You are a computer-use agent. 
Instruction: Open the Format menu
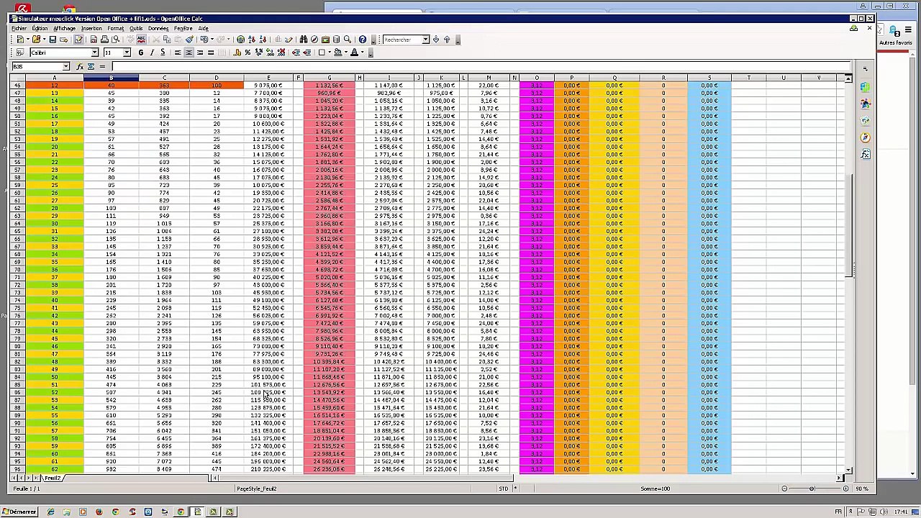point(115,28)
